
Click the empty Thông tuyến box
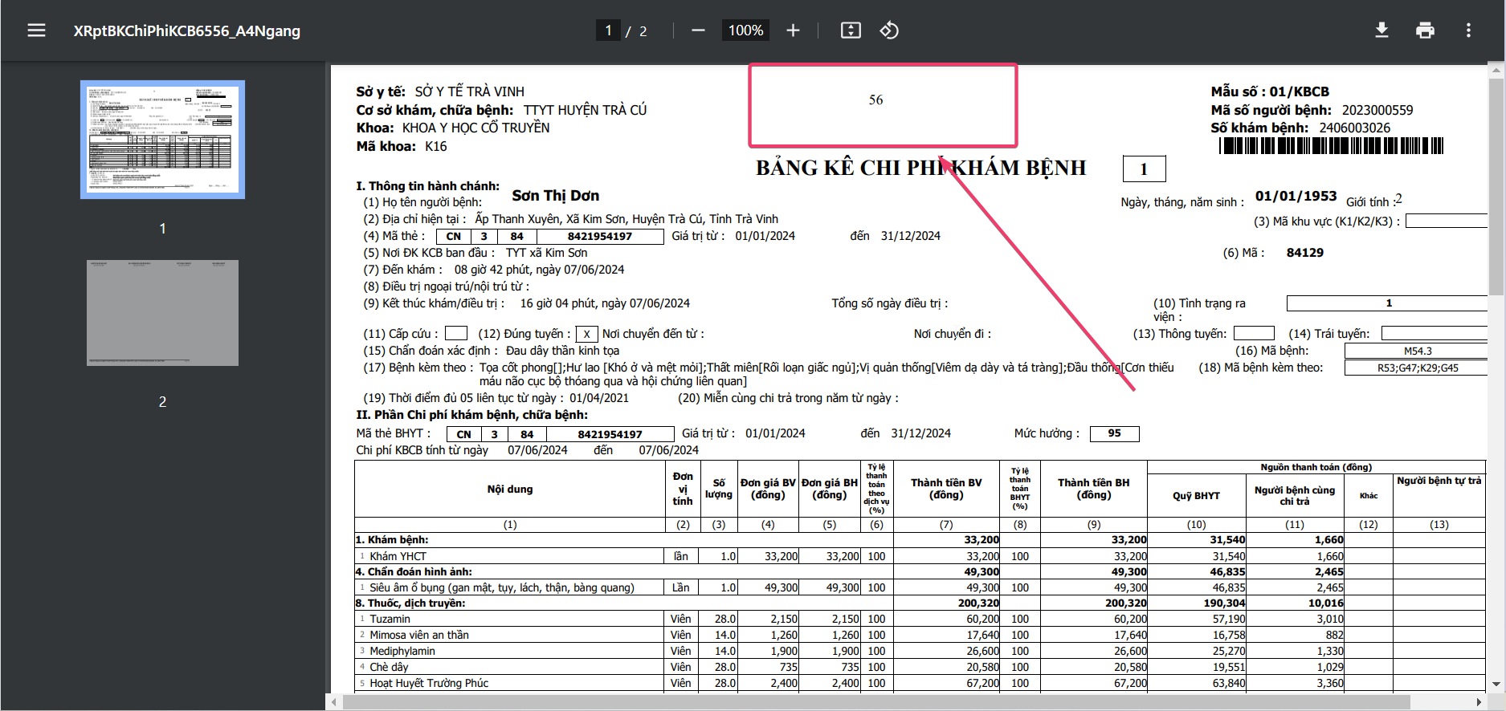coord(1254,333)
